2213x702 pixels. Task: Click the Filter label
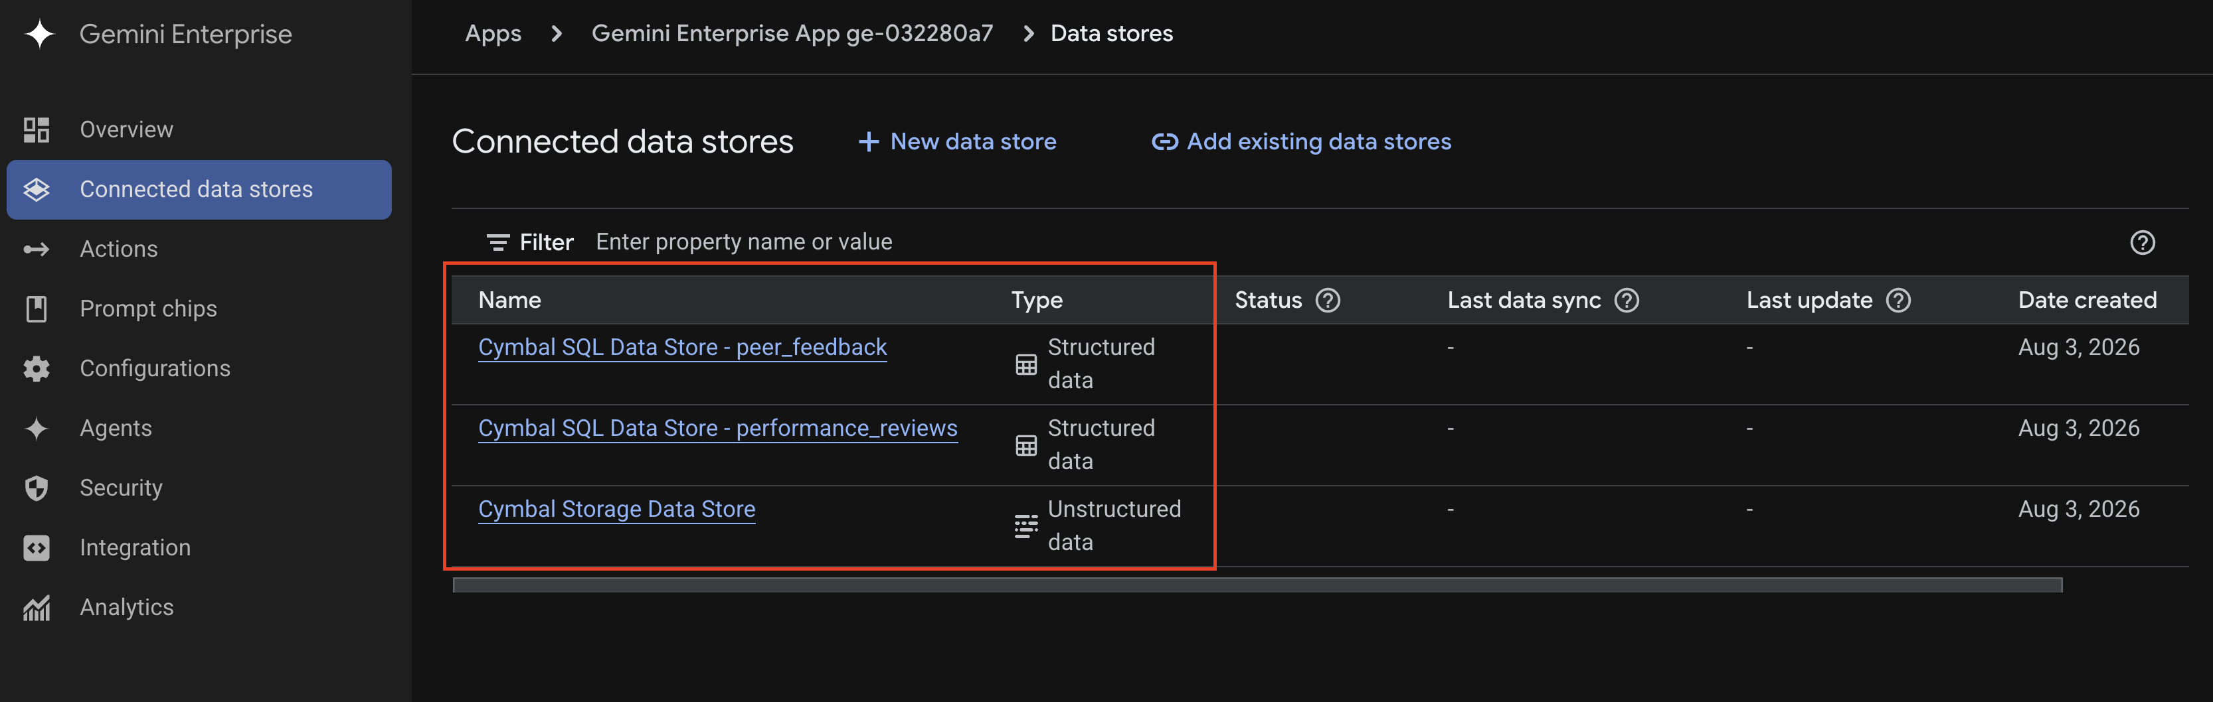(547, 243)
